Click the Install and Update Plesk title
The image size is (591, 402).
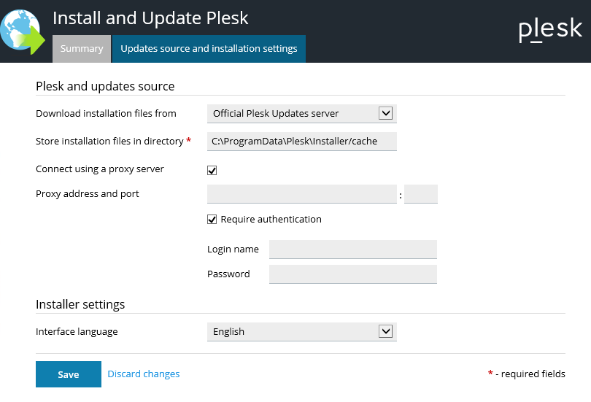coord(150,18)
